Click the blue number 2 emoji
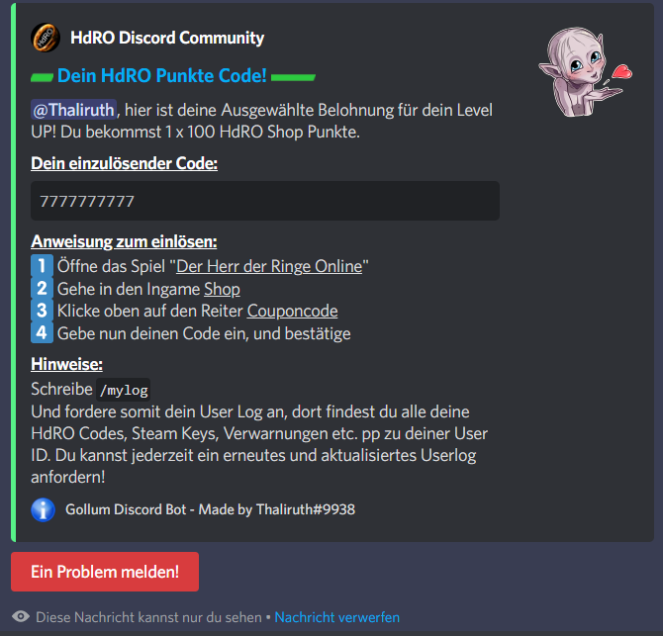 (42, 289)
